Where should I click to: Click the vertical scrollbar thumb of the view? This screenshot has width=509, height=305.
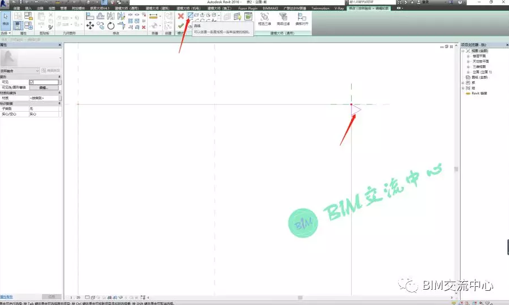456,169
